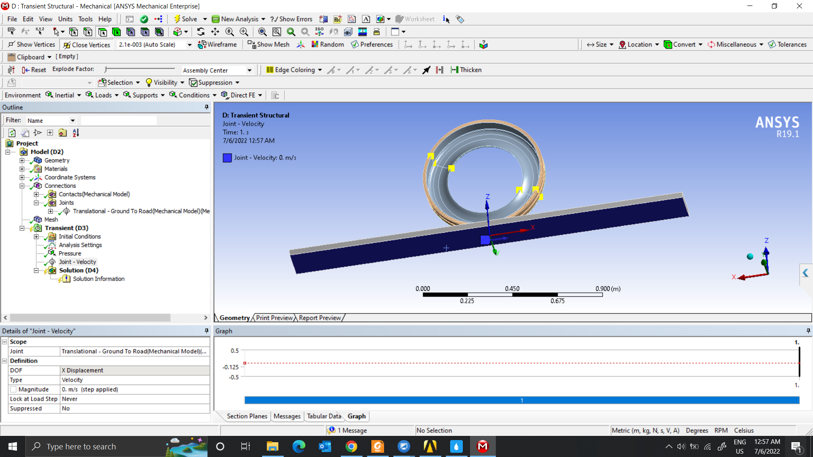Switch to the Tabular Data tab
Image resolution: width=813 pixels, height=457 pixels.
pyautogui.click(x=324, y=416)
